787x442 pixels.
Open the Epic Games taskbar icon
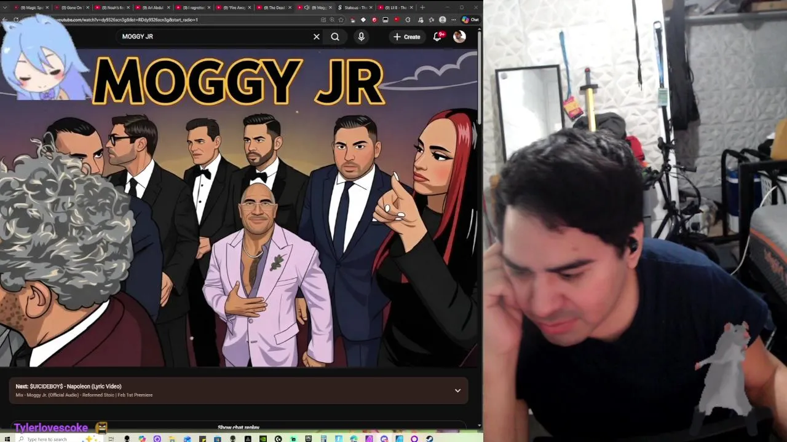point(309,439)
